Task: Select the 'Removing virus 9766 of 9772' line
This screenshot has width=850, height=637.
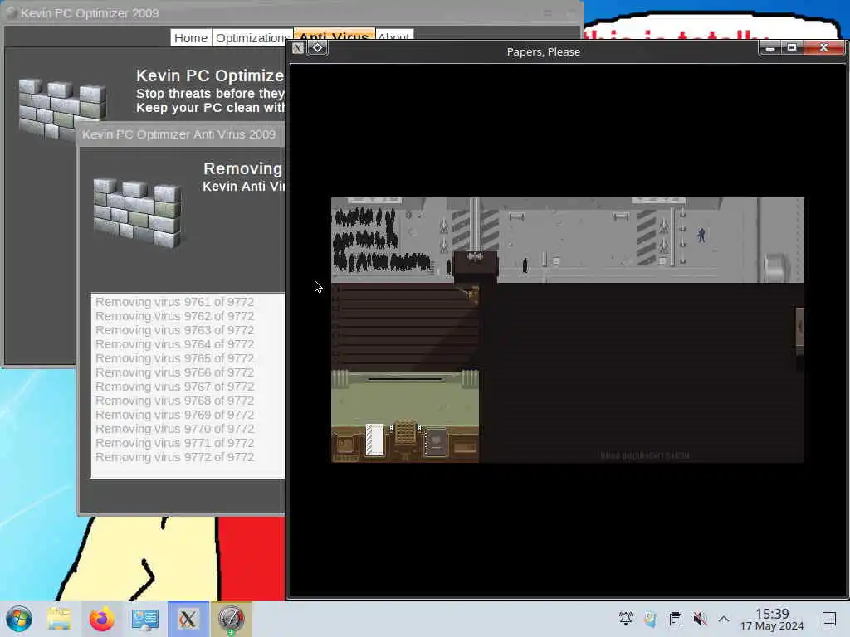Action: tap(174, 372)
